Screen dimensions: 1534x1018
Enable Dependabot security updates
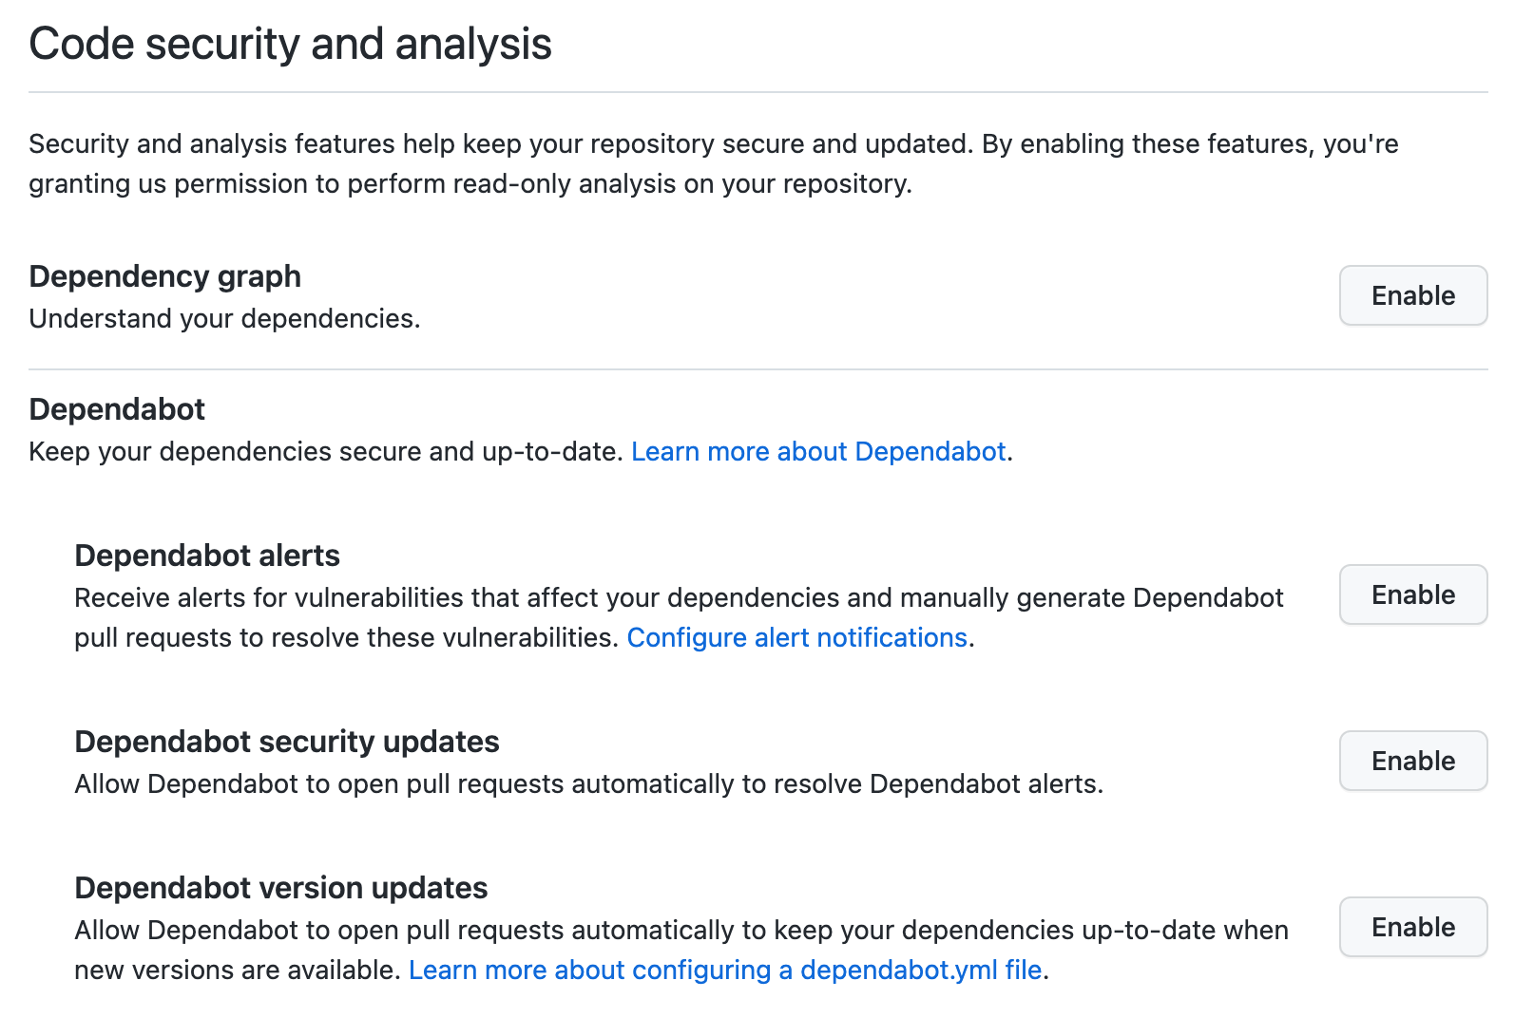pos(1413,761)
